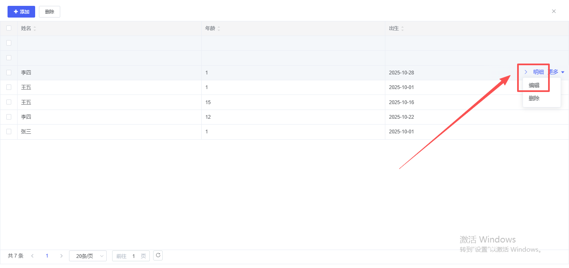The width and height of the screenshot is (569, 268).
Task: Click the sort arrows beside 年龄
Action: coord(218,28)
